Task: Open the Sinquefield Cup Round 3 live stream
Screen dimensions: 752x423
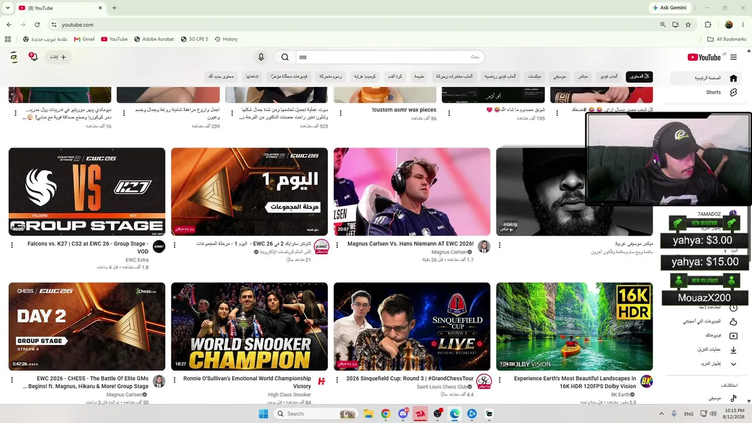Action: 412,327
